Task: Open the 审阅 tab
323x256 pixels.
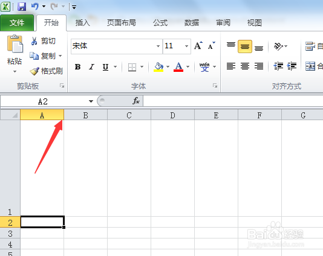Action: tap(223, 23)
